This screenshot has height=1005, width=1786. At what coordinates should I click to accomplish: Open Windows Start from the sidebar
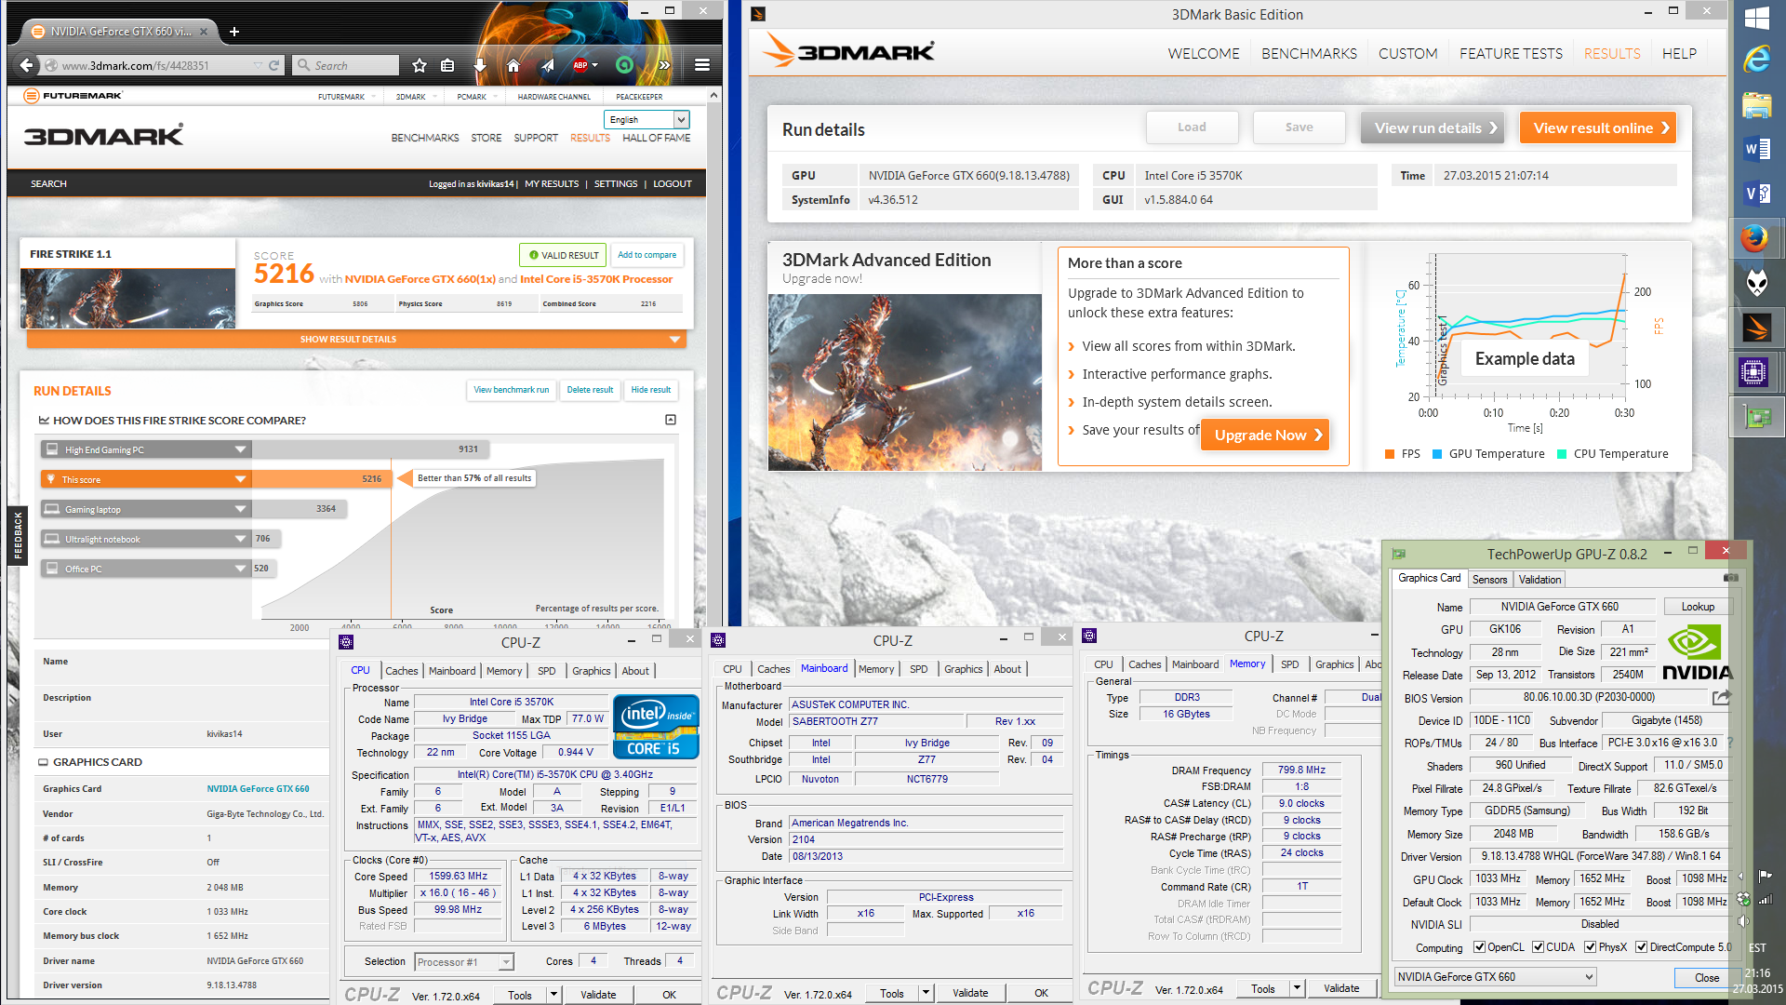point(1757,19)
